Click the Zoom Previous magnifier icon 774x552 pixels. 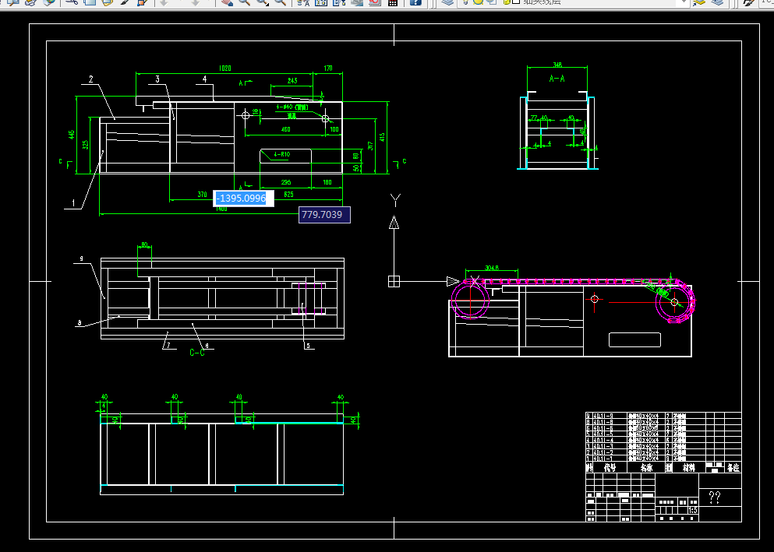281,2
